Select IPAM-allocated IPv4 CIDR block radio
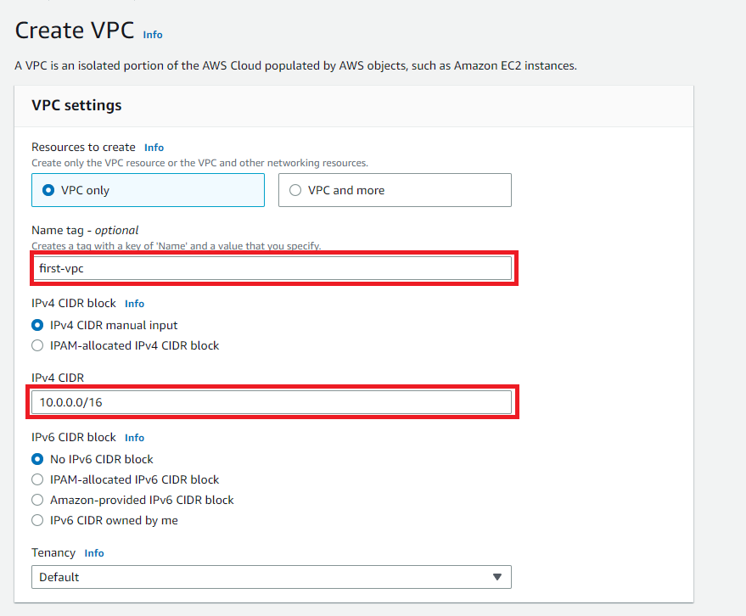746x616 pixels. [37, 345]
